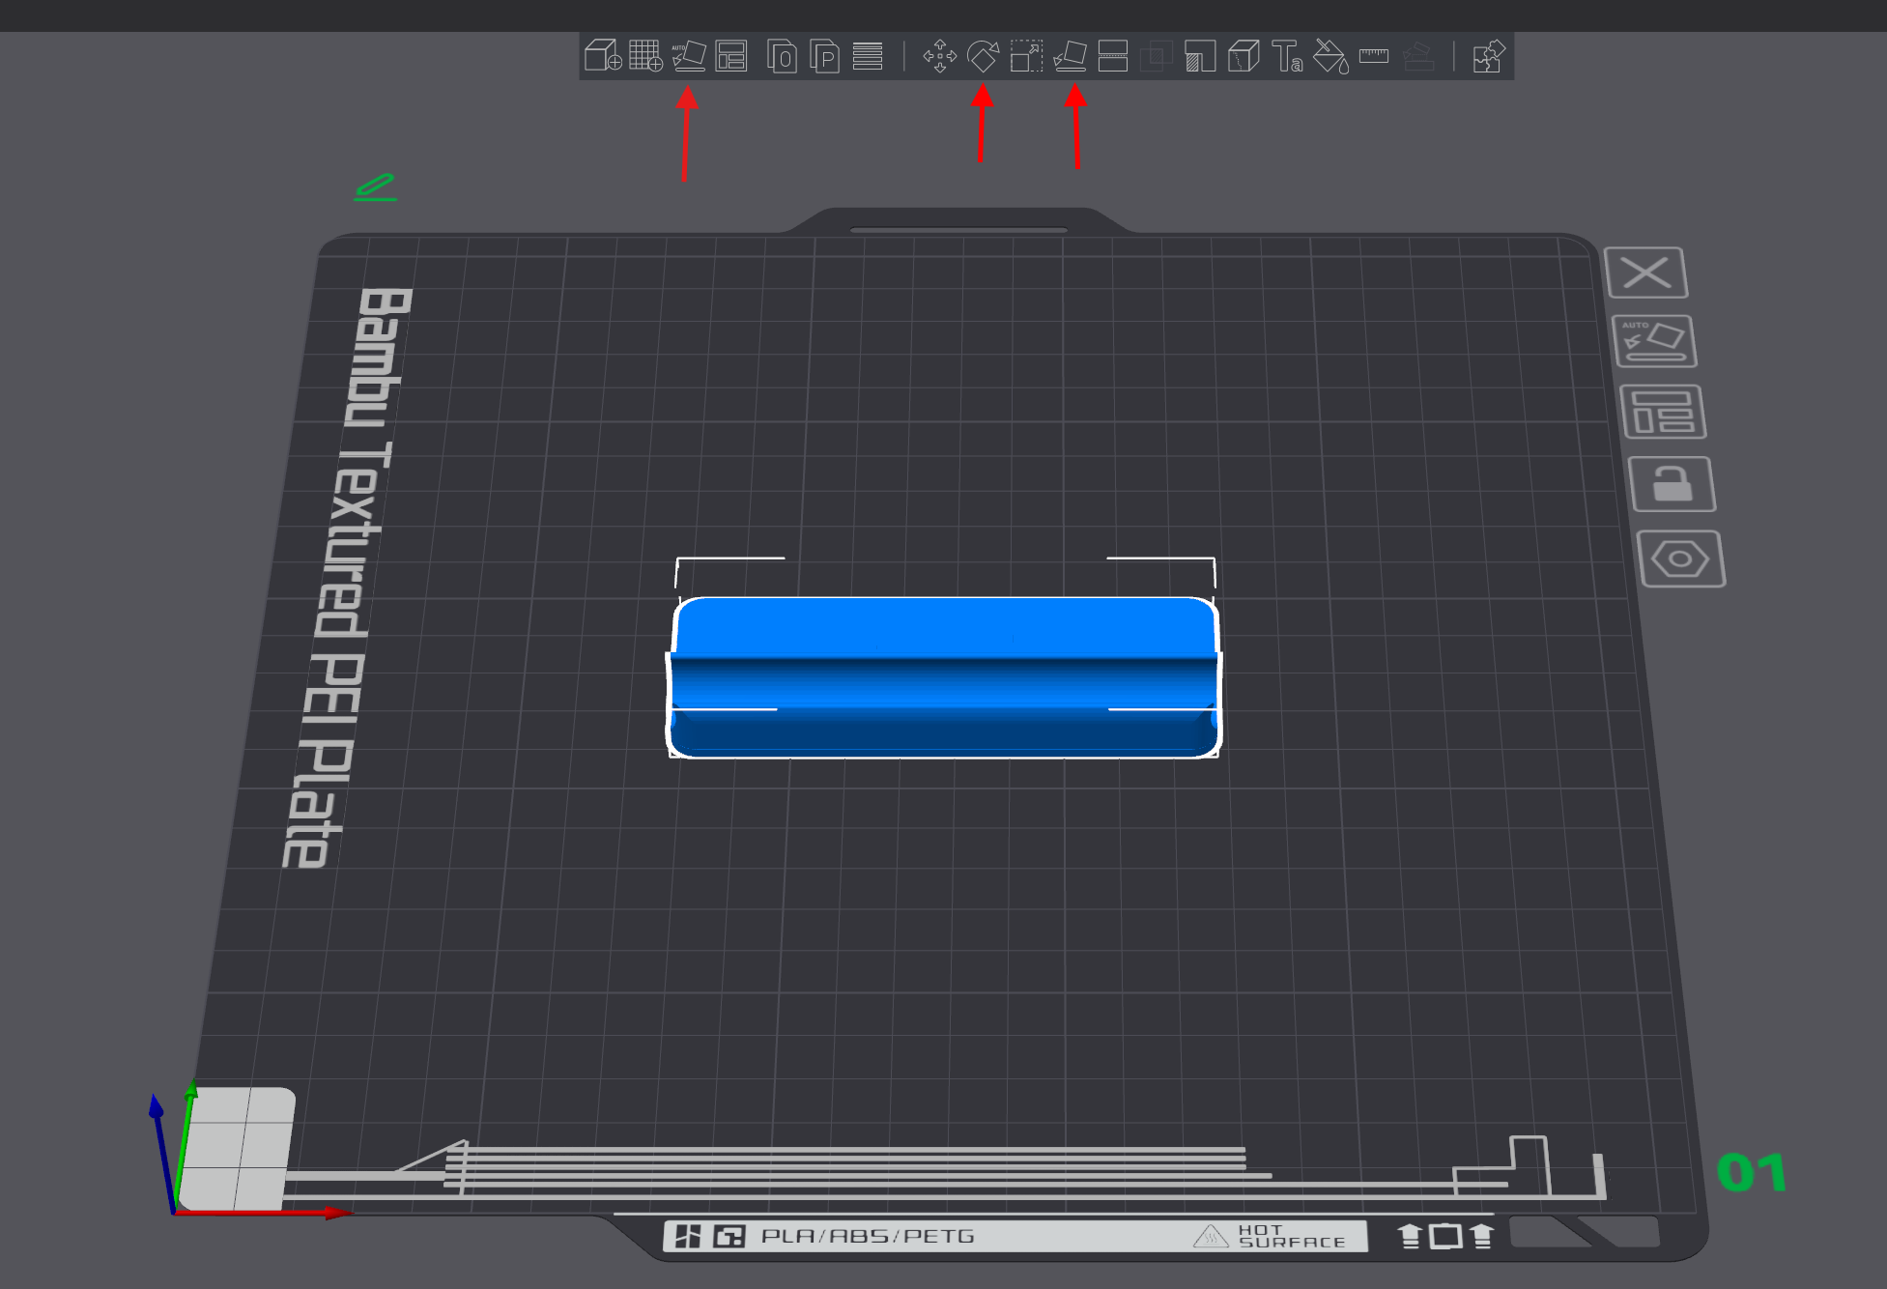
Task: Click the Auto orient toolbar icon
Action: coord(689,56)
